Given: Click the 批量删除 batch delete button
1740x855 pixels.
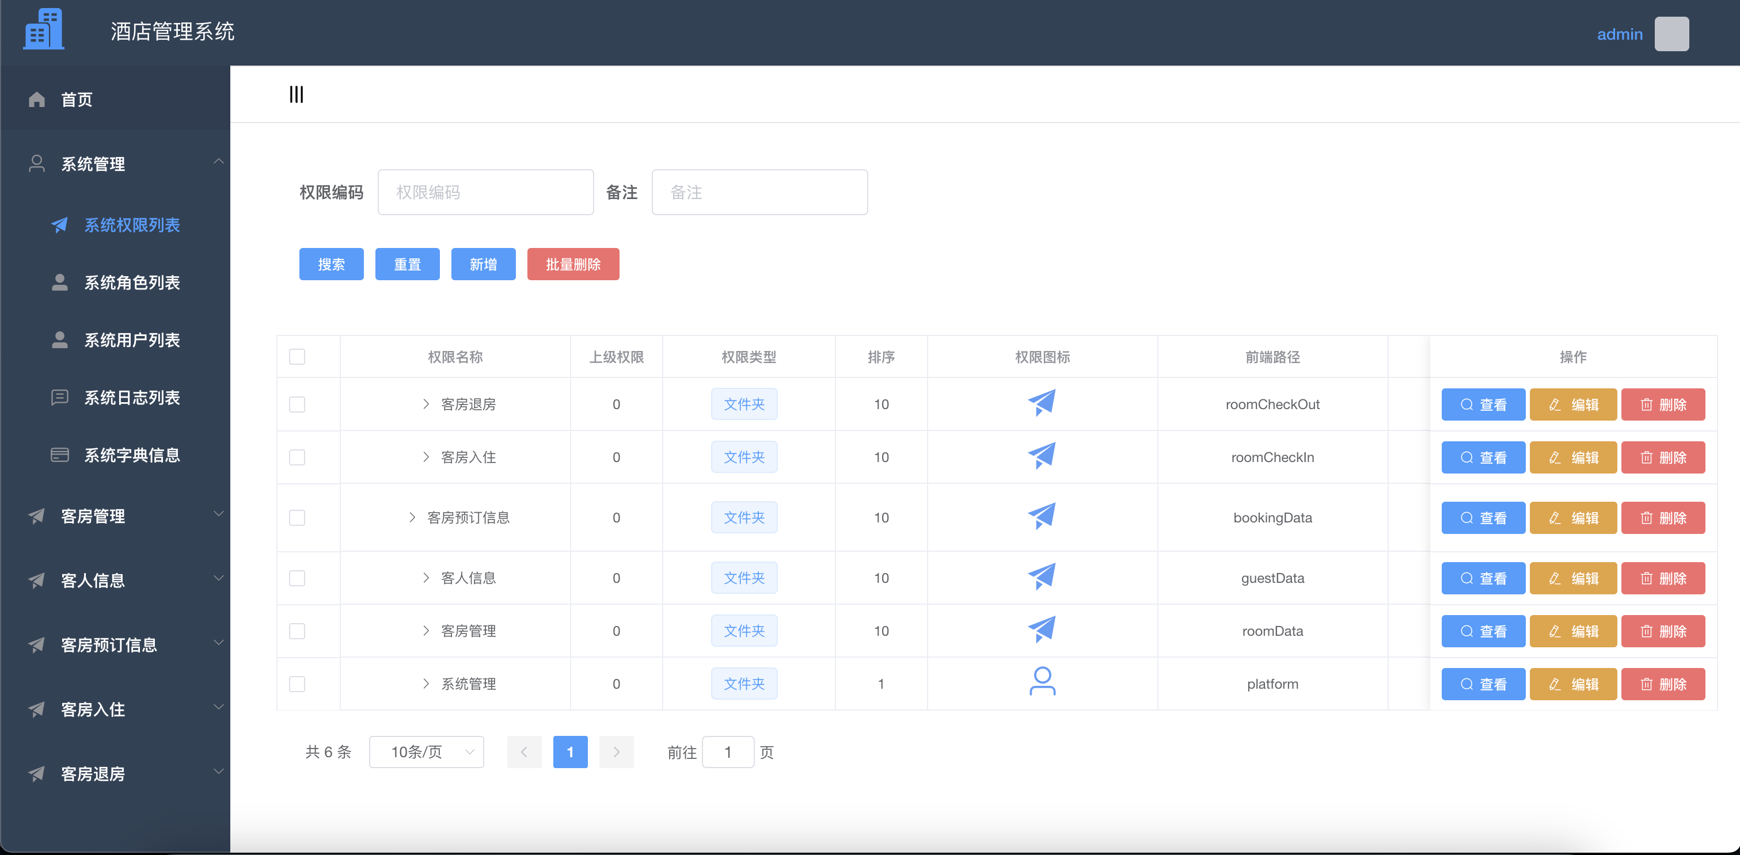Looking at the screenshot, I should (573, 264).
